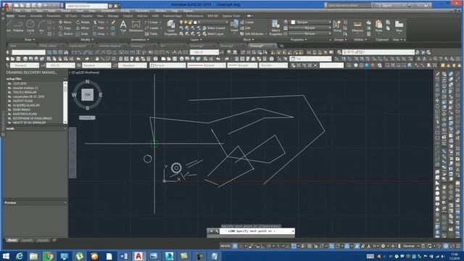Click the AutoCAD icon in taskbar
The height and width of the screenshot is (261, 464).
pyautogui.click(x=138, y=256)
